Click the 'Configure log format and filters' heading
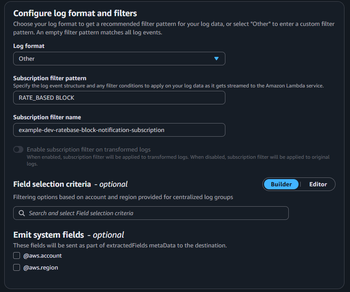Image resolution: width=350 pixels, height=292 pixels. click(x=75, y=13)
